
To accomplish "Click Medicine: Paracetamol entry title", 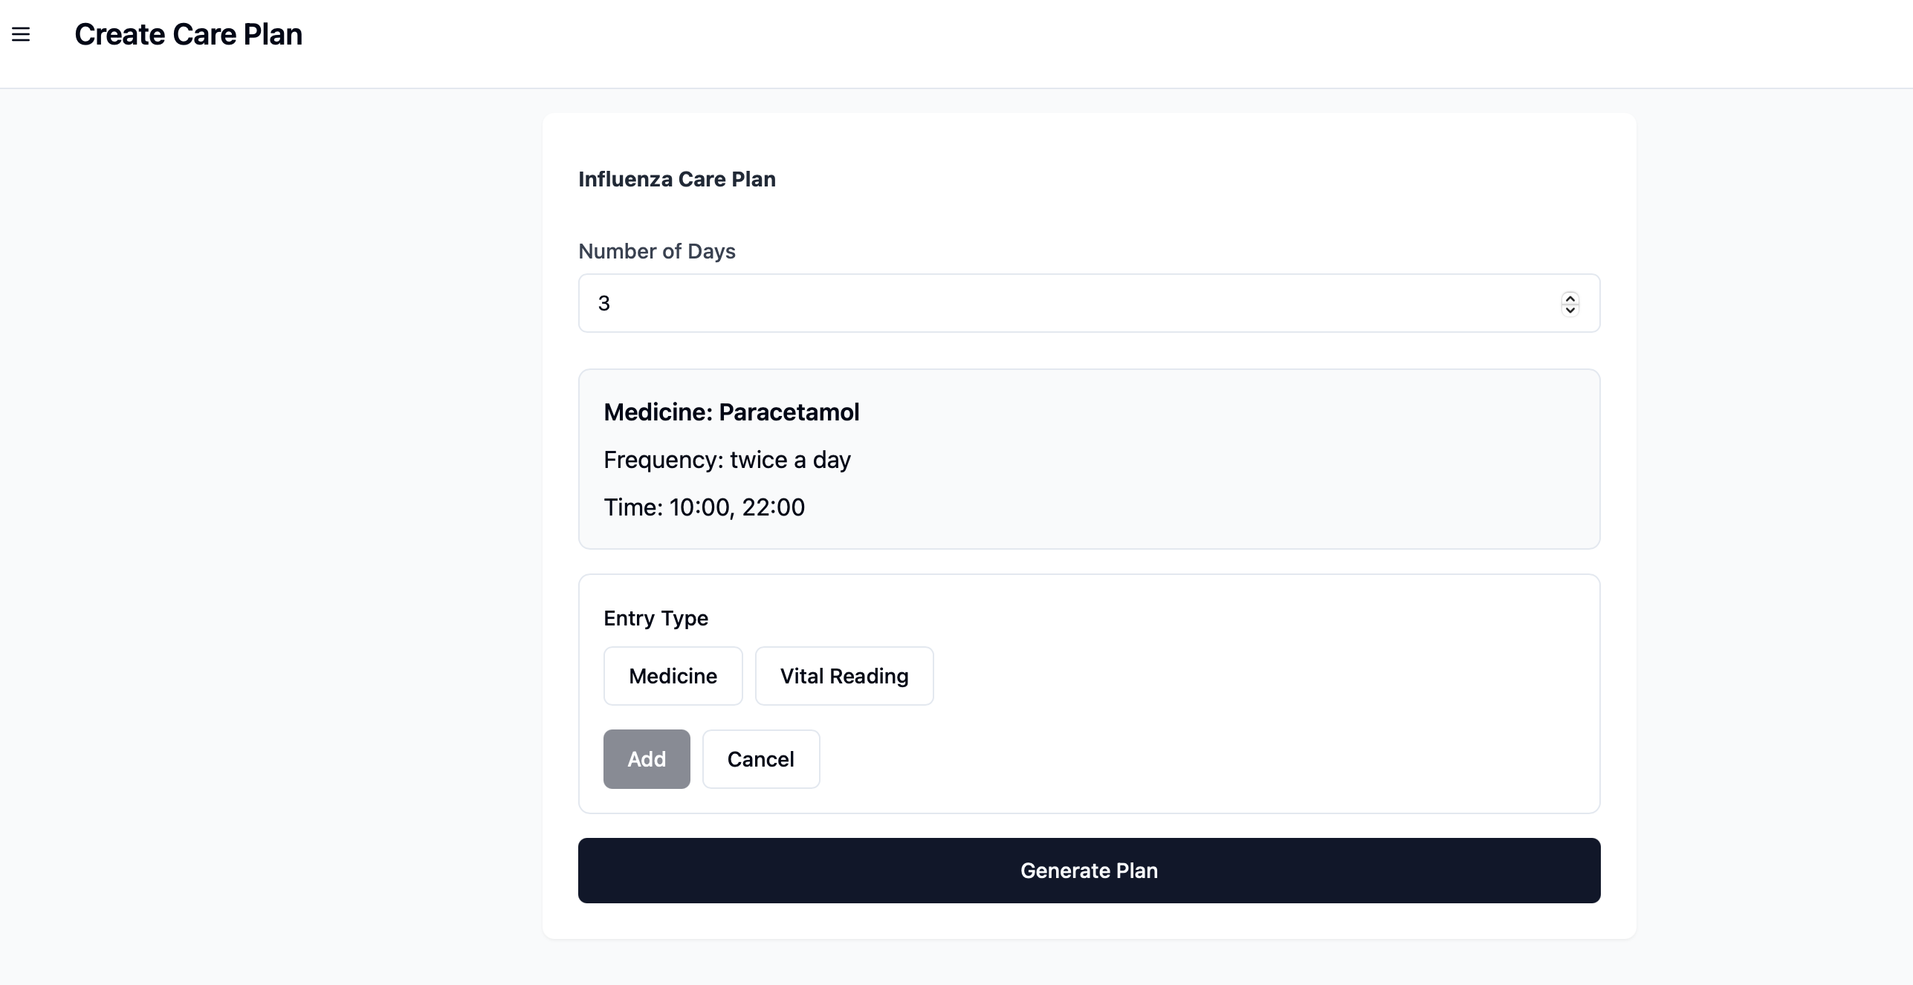I will (731, 412).
